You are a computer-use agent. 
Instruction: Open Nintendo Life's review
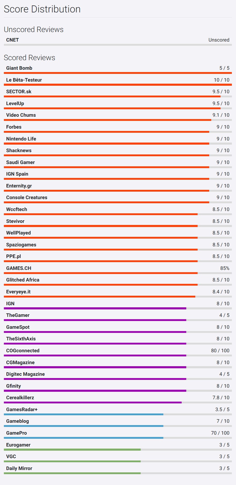tap(21, 139)
